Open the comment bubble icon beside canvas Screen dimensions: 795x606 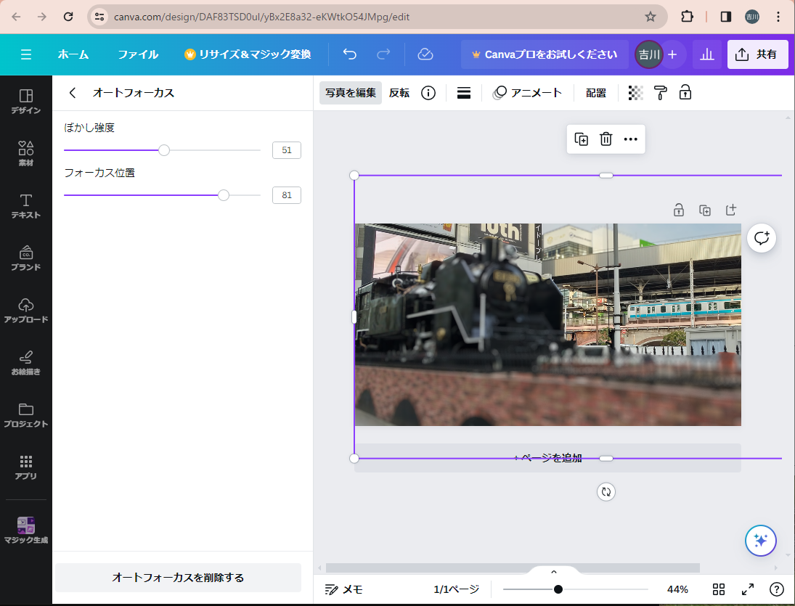click(x=761, y=238)
